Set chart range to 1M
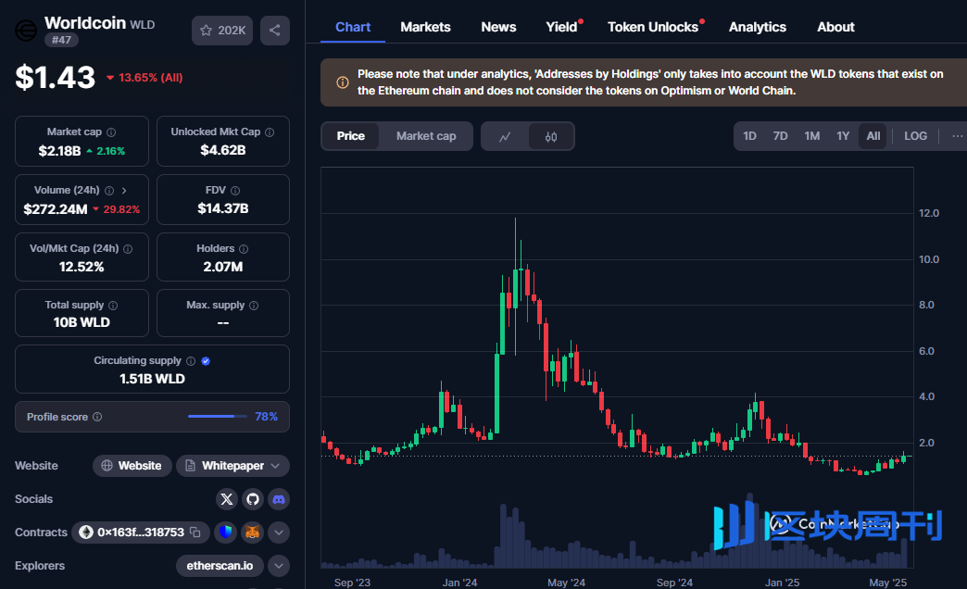 pyautogui.click(x=812, y=136)
